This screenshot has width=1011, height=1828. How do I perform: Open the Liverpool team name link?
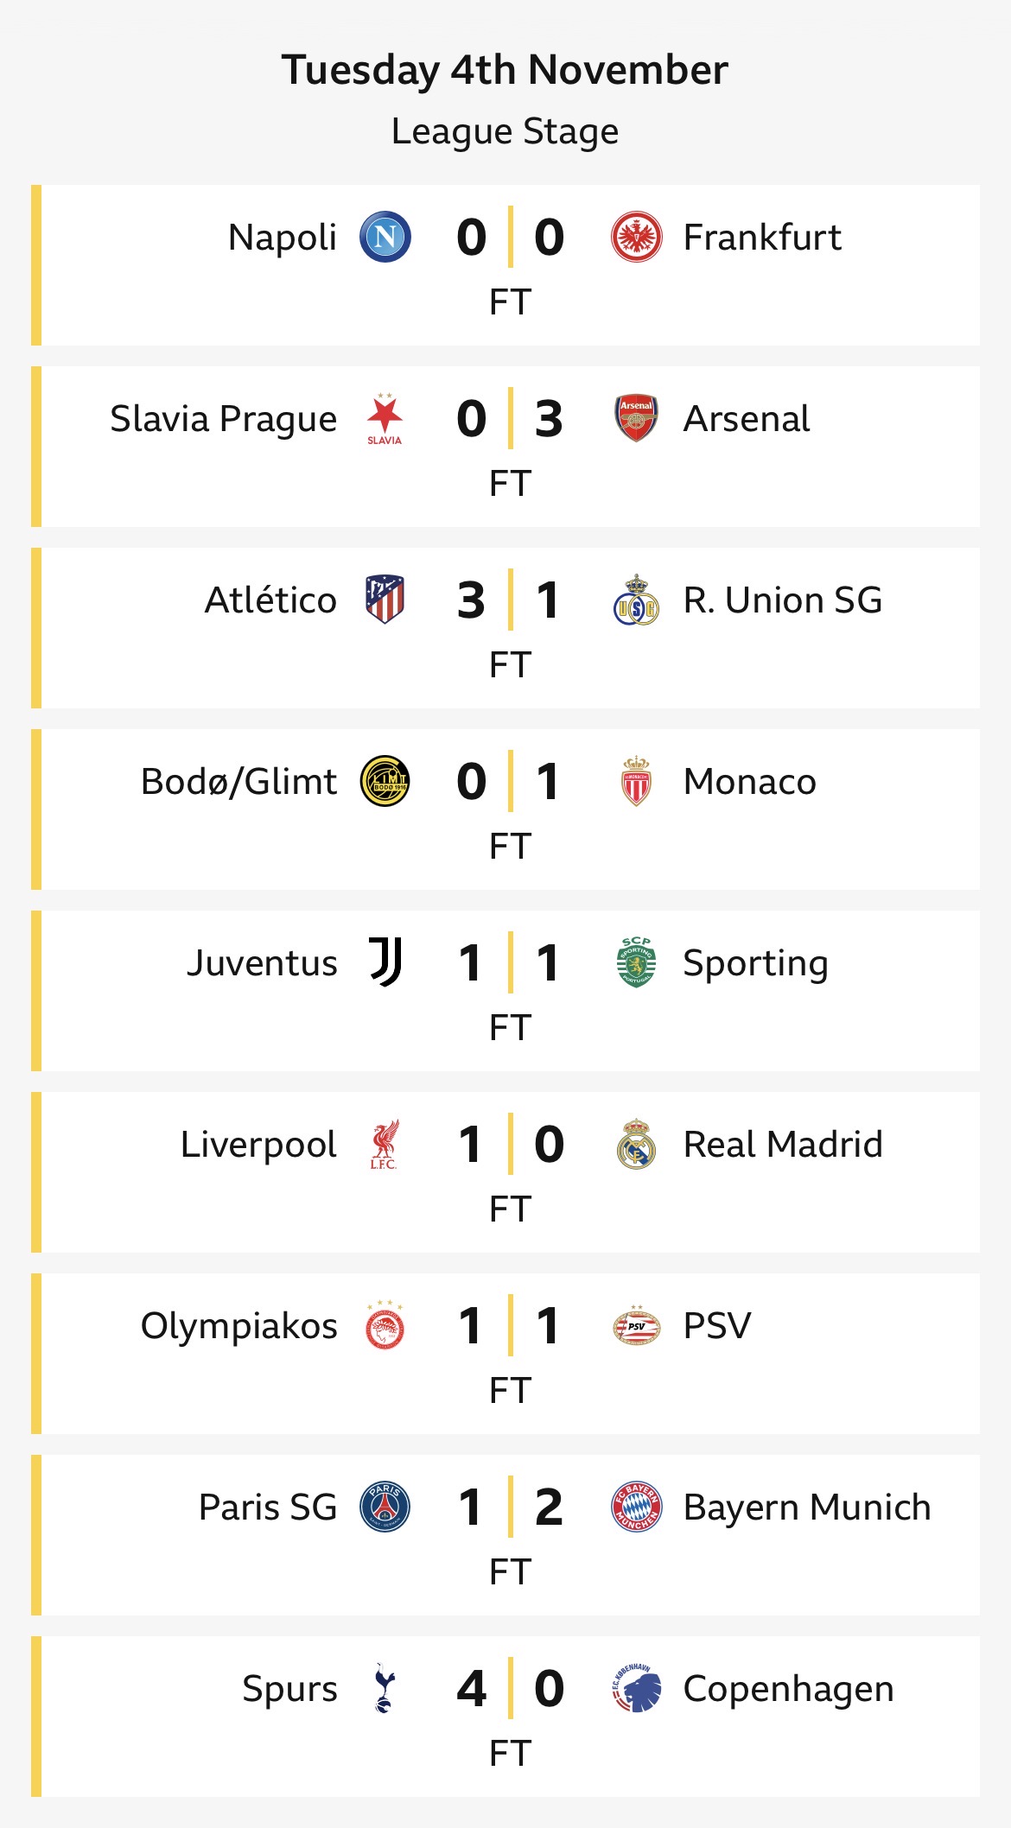pos(258,1144)
